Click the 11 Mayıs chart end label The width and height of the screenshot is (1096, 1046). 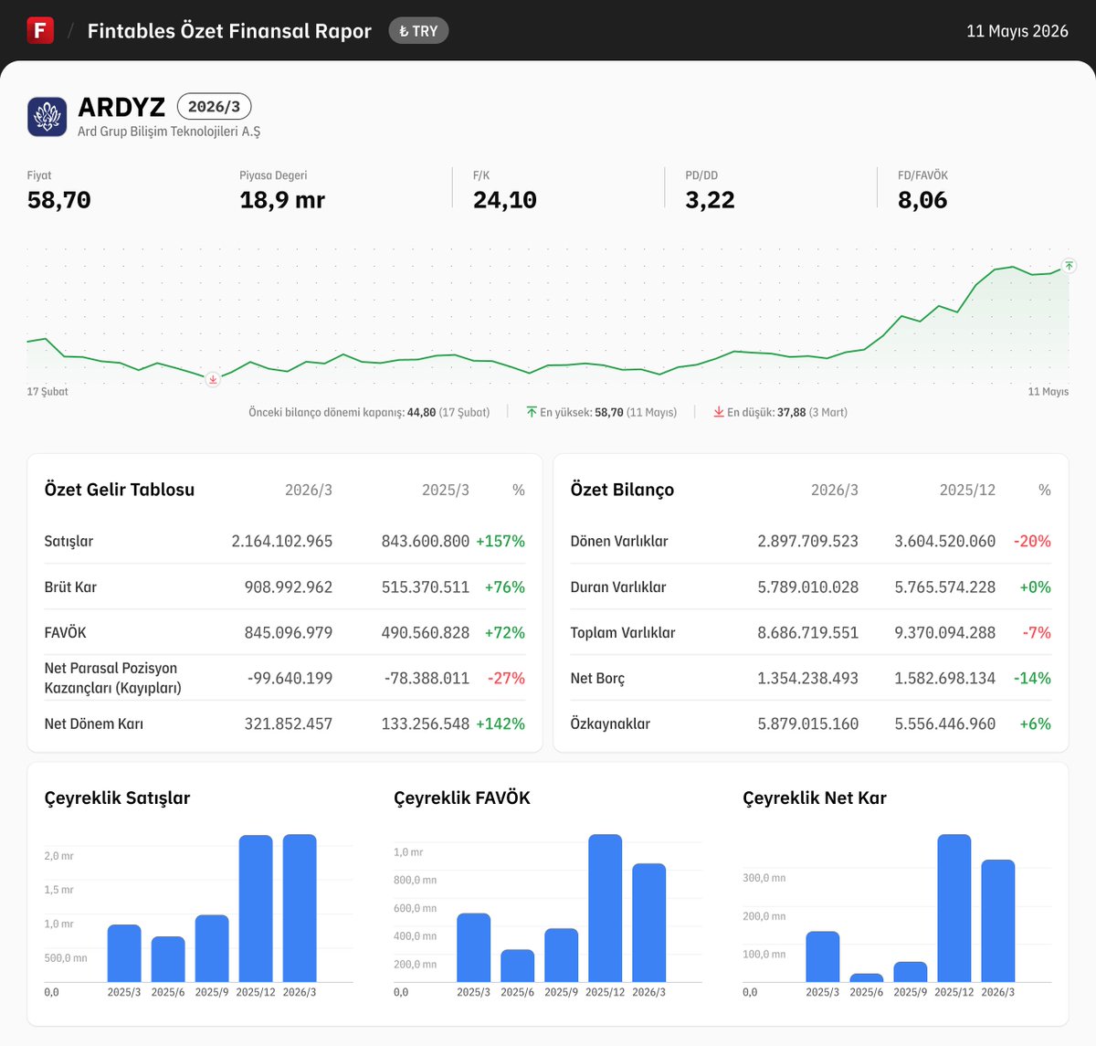click(x=1049, y=392)
